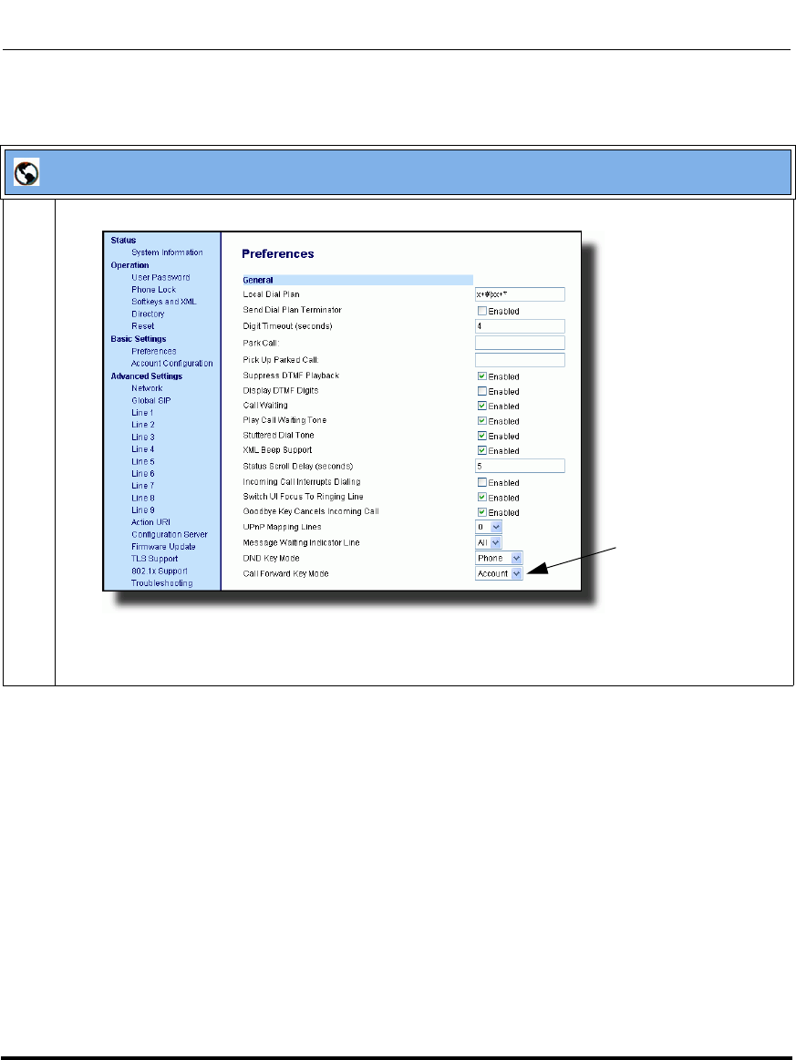Uncheck Suppress DTMF Playback checkbox
Viewport: 796px width, 1060px height.
tap(482, 376)
